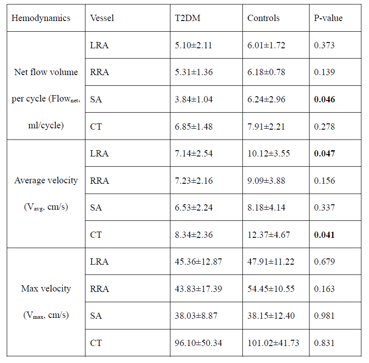This screenshot has height=363, width=369.
Task: Click the Controls value 6.24±2.96
Action: coord(266,99)
